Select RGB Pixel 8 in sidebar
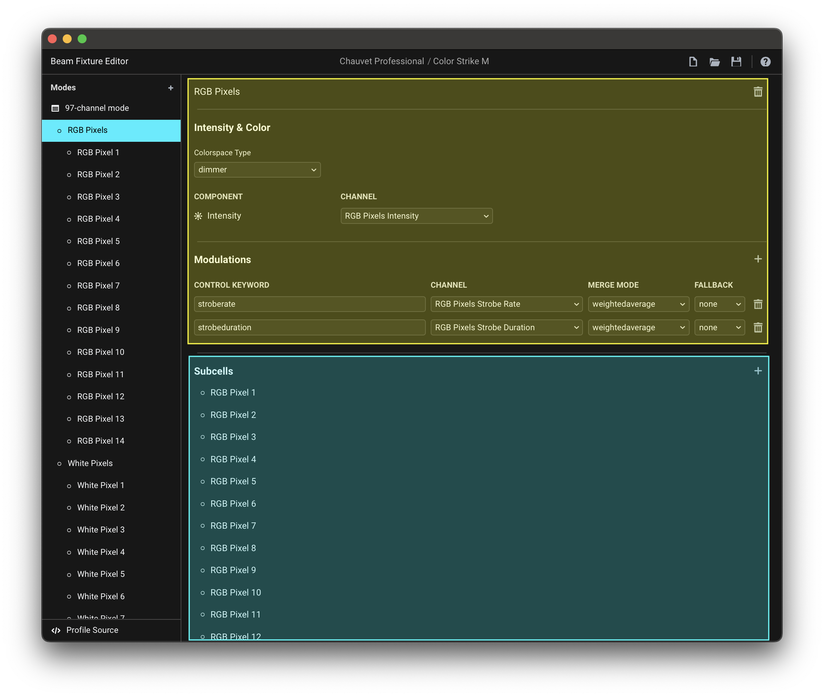The image size is (824, 697). click(112, 308)
